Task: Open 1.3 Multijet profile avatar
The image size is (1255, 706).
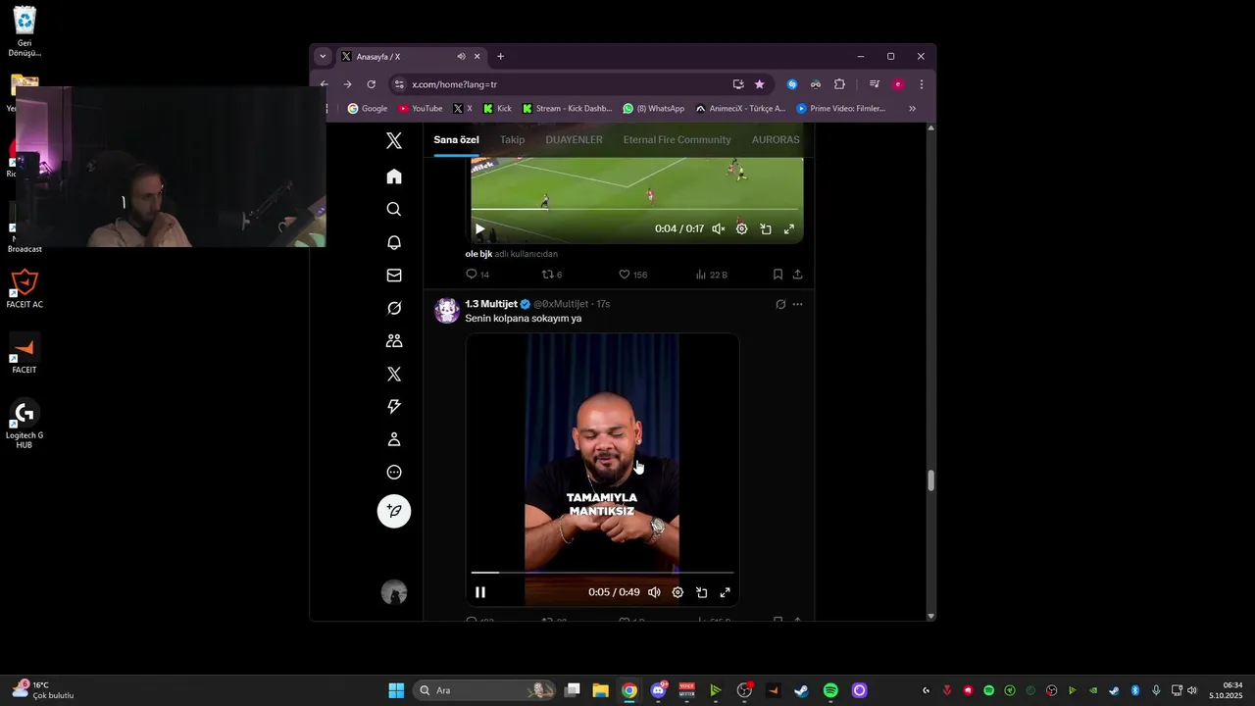Action: (447, 311)
